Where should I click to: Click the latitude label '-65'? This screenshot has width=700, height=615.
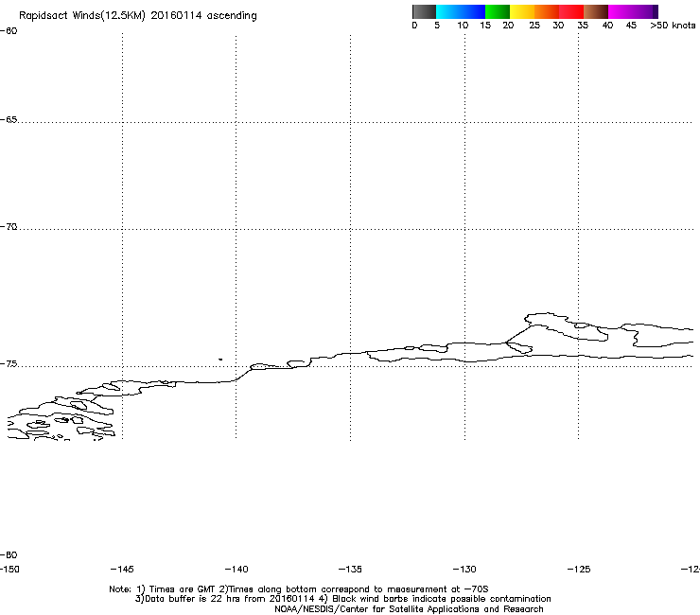[9, 120]
